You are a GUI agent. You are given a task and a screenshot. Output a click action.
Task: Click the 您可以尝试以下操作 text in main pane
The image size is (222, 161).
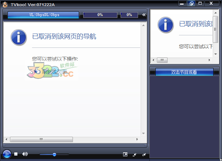click(x=55, y=59)
